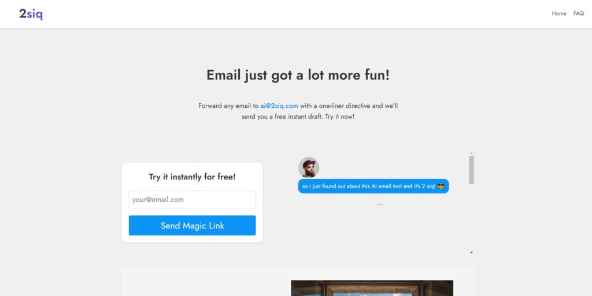Click the 'Email just got a lot more fun!' heading

(298, 75)
